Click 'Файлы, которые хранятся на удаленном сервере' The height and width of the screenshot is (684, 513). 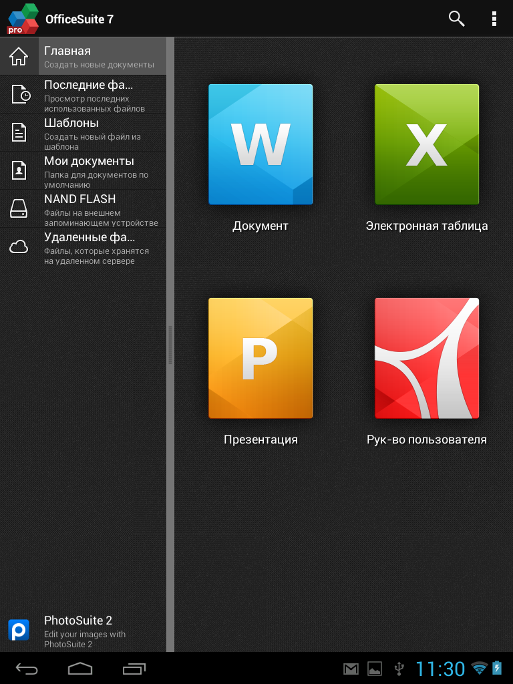96,256
